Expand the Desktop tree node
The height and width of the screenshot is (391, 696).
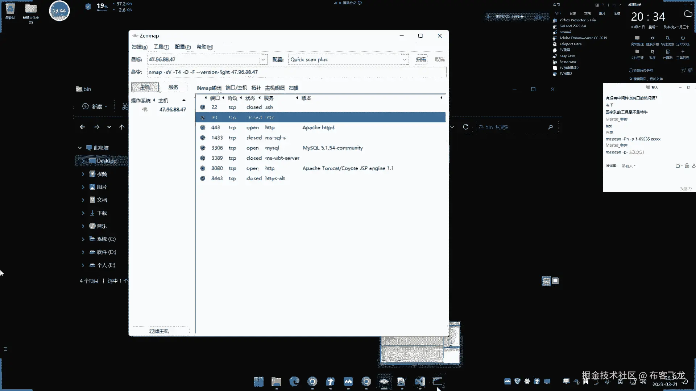click(83, 161)
